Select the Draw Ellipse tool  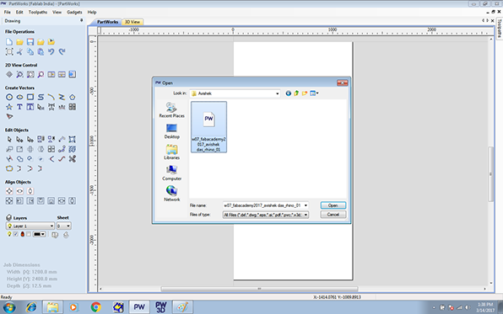click(19, 97)
